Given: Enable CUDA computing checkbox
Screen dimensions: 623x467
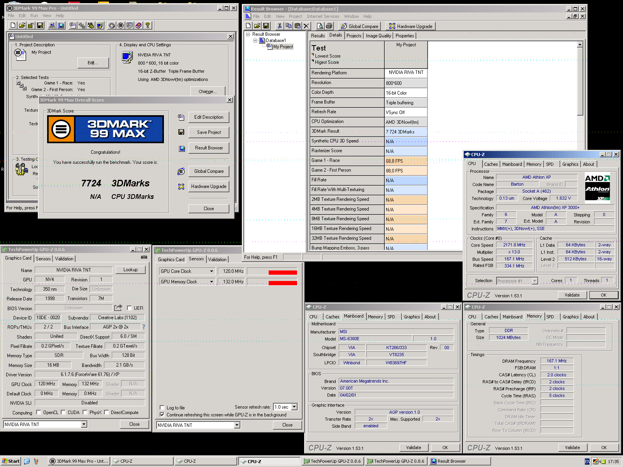Looking at the screenshot, I should tap(63, 412).
